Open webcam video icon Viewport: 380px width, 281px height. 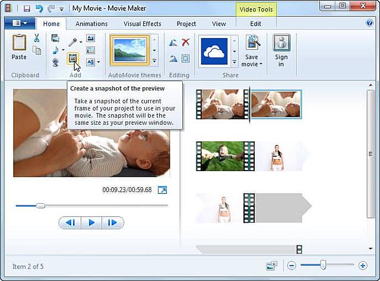click(55, 62)
